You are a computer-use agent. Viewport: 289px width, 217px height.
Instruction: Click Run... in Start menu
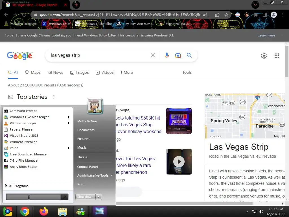point(82,184)
